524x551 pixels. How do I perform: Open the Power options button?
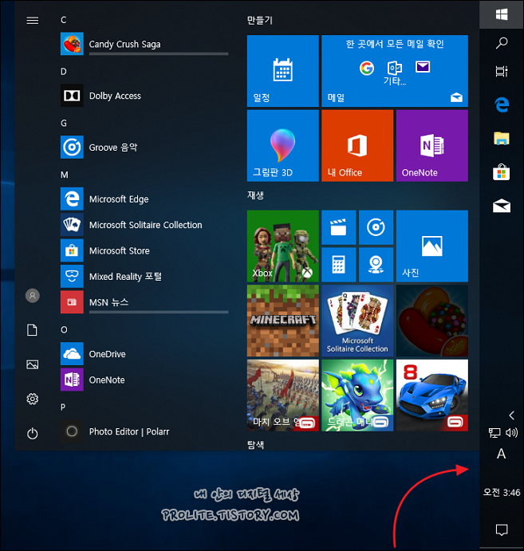pyautogui.click(x=33, y=433)
